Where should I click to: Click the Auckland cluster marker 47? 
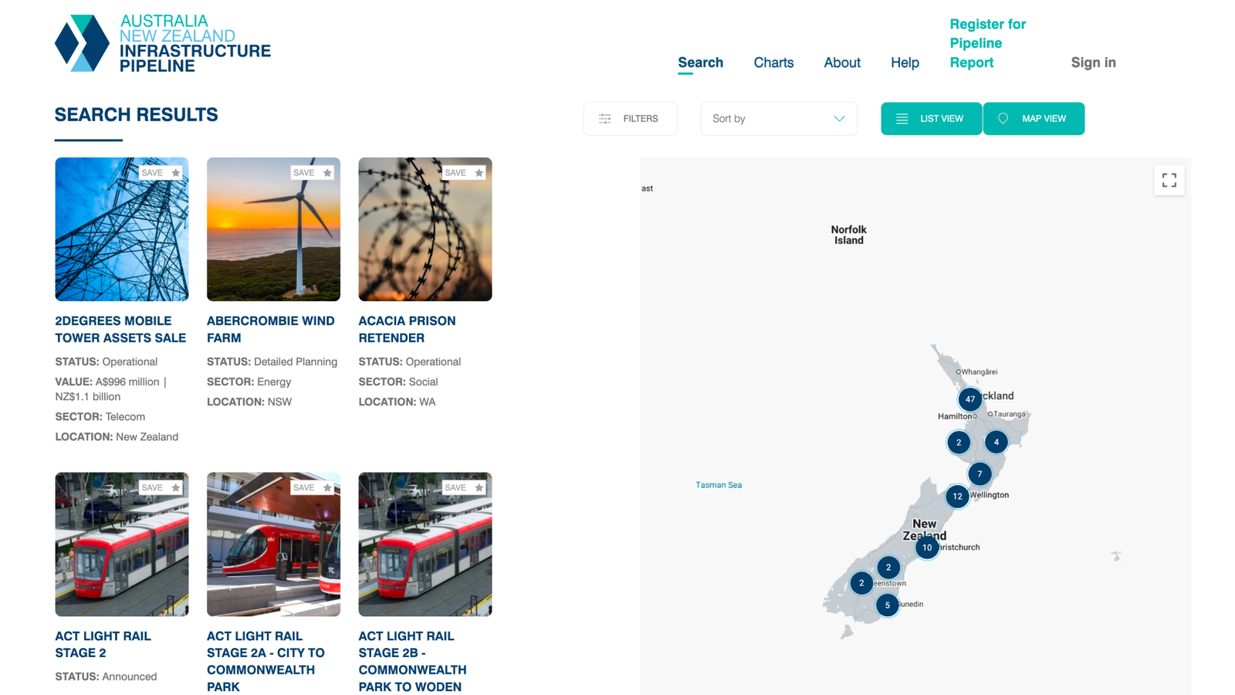click(970, 399)
